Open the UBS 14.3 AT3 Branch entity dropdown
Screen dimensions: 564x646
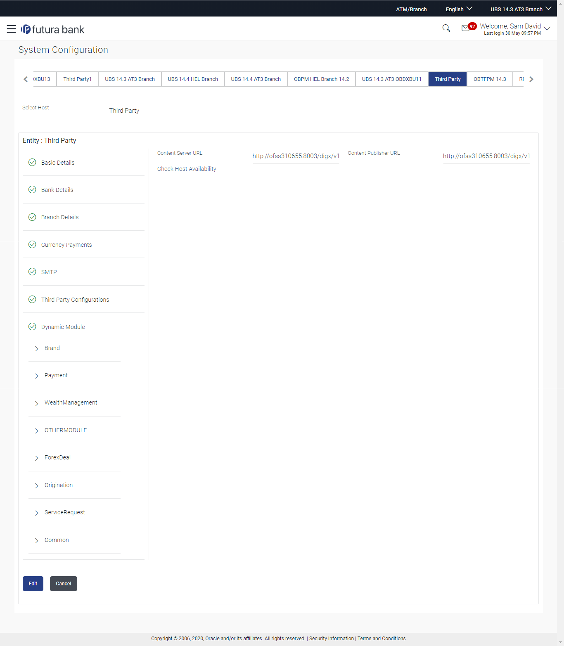[x=521, y=9]
